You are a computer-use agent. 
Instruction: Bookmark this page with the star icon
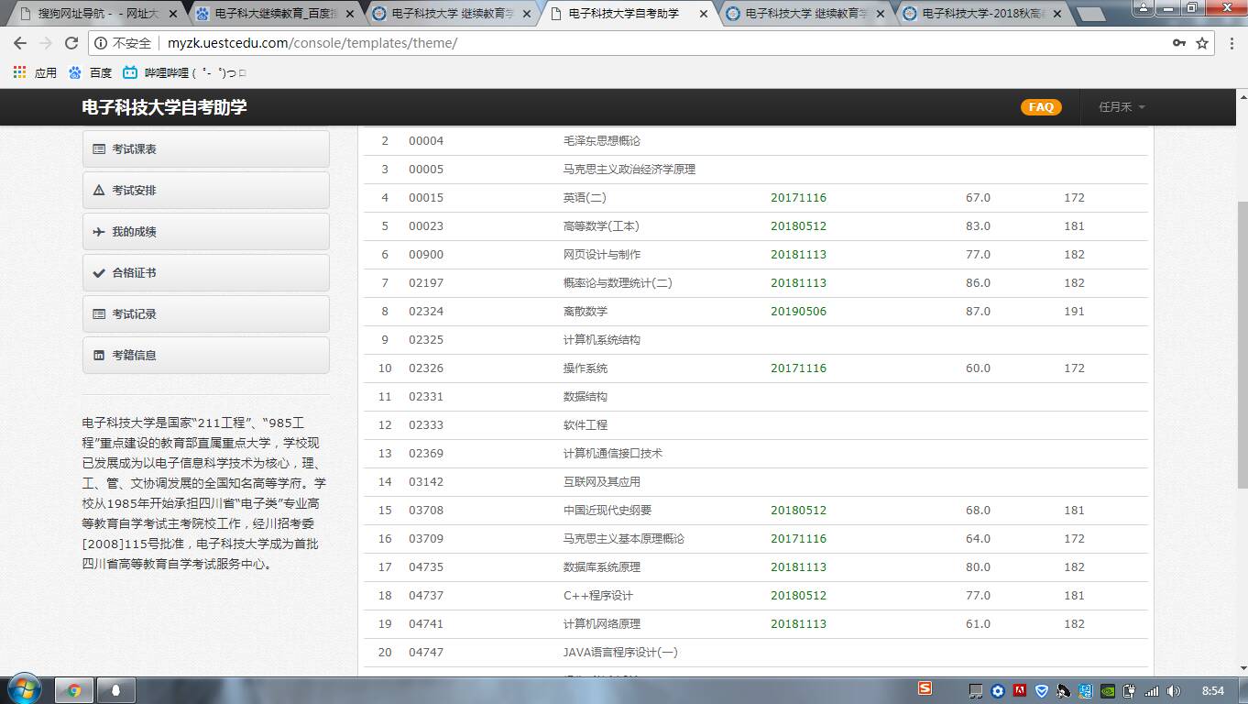tap(1202, 43)
